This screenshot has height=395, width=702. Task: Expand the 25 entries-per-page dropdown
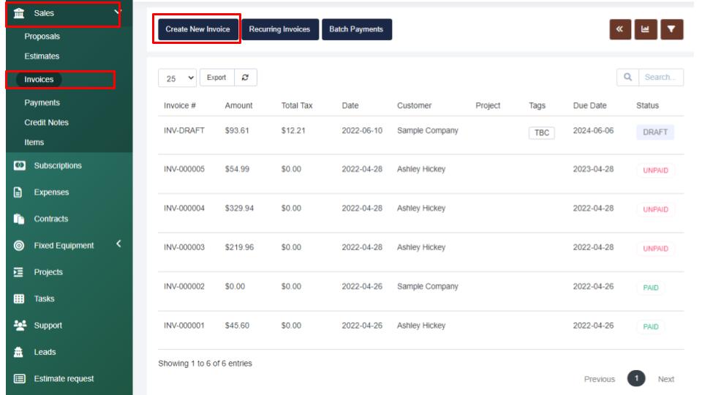(177, 78)
